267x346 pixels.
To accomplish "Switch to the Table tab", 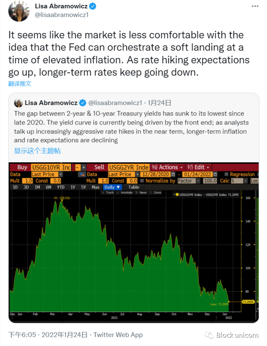I will (x=134, y=187).
